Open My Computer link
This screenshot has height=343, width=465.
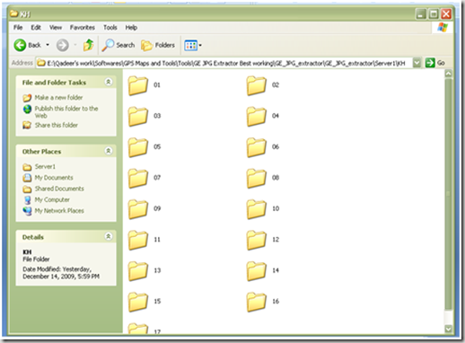pos(52,199)
